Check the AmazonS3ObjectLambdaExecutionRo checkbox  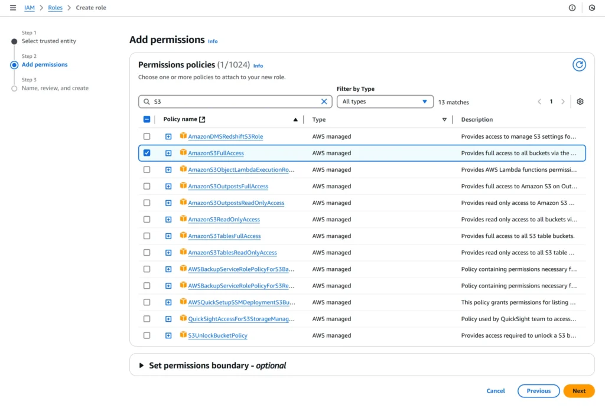pyautogui.click(x=147, y=169)
